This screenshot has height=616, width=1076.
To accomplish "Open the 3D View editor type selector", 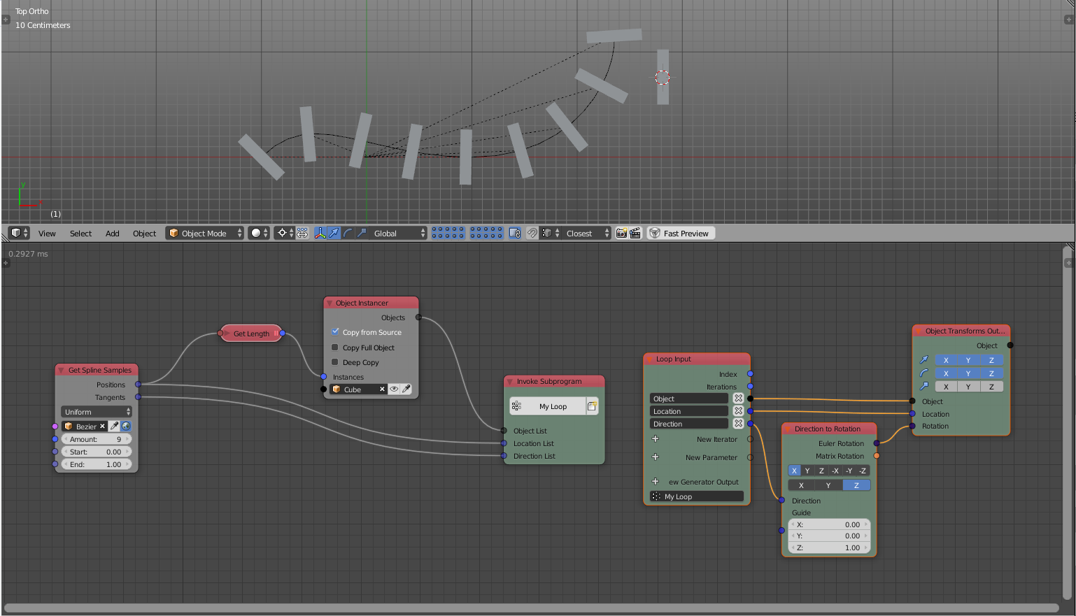I will pyautogui.click(x=19, y=233).
